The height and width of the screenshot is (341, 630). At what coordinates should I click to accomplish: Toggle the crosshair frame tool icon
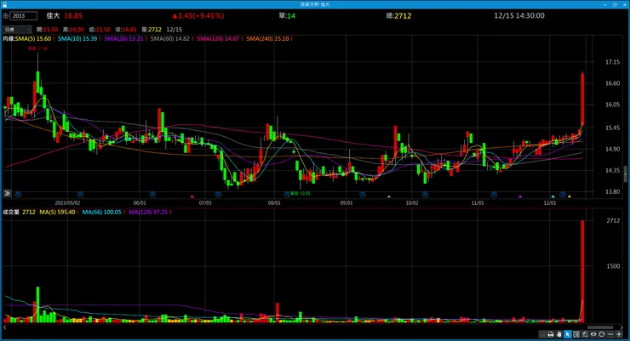coord(576,334)
